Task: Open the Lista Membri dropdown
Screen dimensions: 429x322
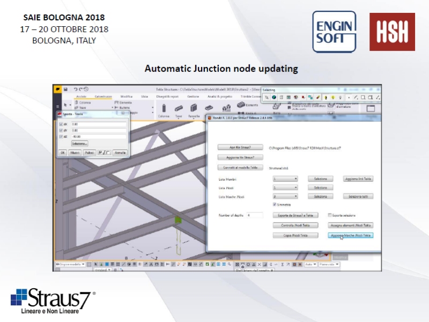Action: 285,179
